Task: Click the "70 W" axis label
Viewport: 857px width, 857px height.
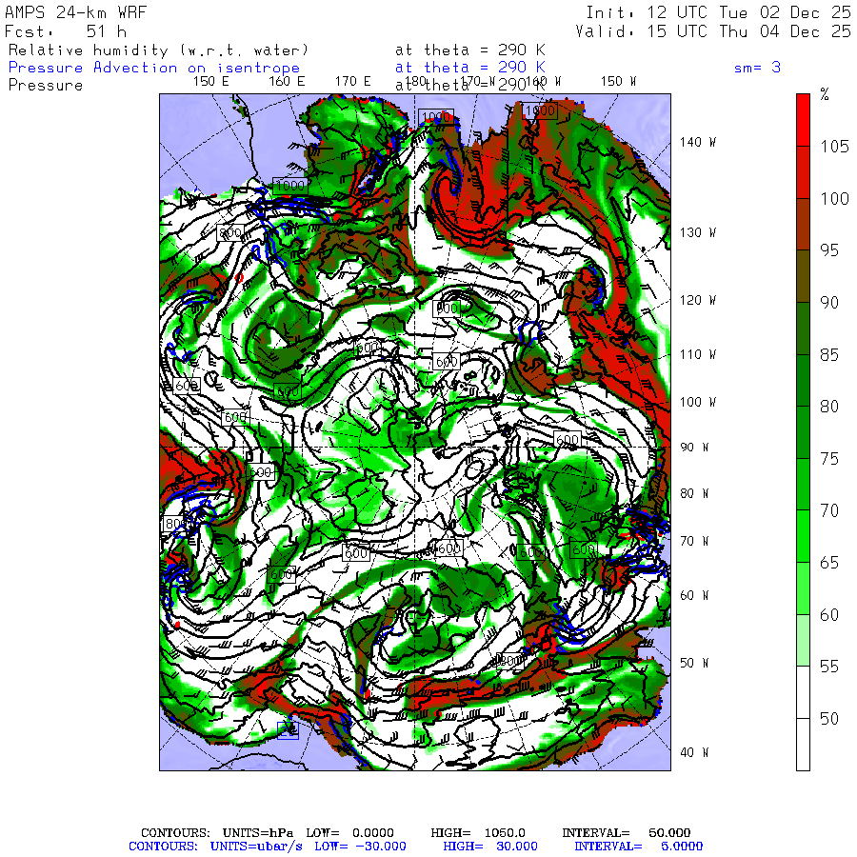Action: click(694, 541)
